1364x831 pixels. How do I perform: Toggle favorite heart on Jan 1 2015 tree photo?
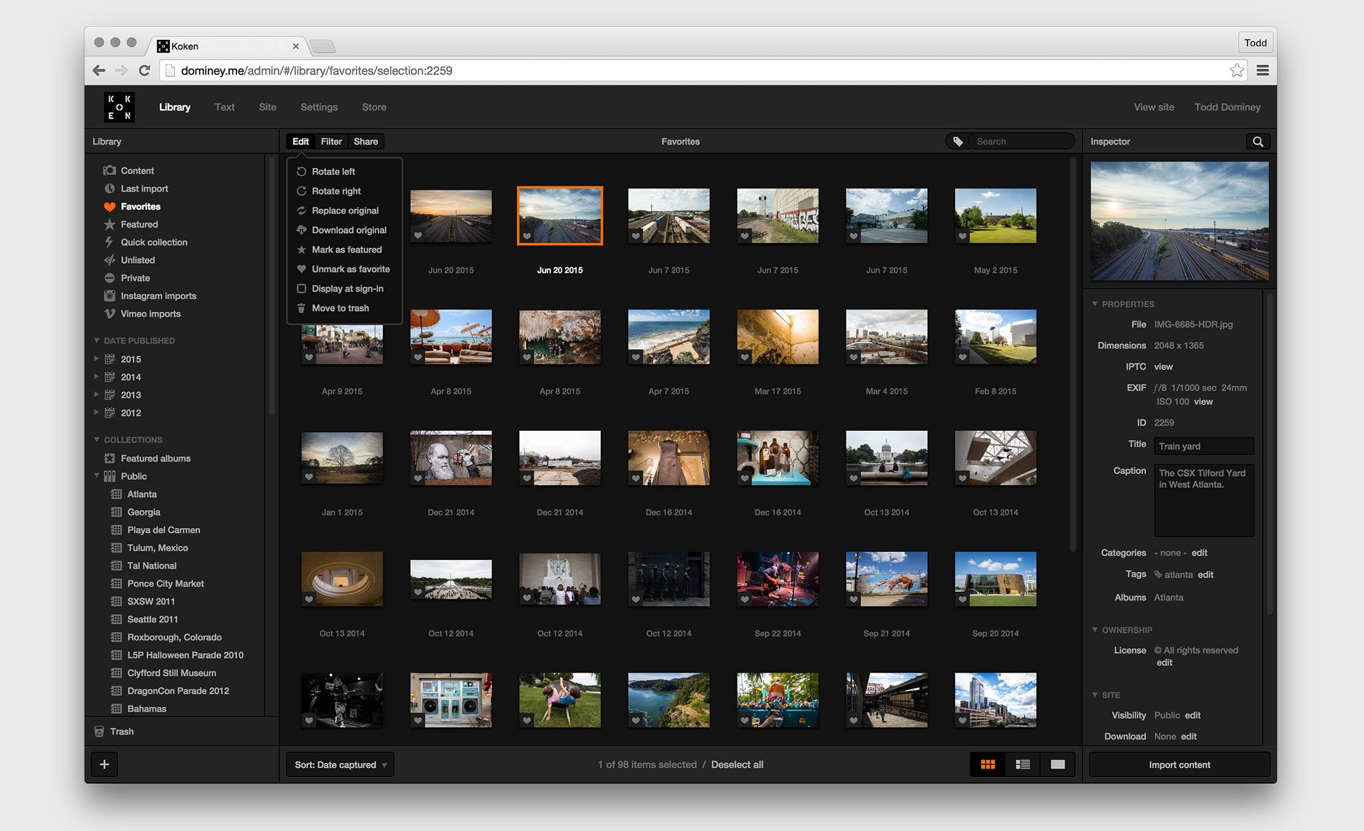pyautogui.click(x=309, y=476)
